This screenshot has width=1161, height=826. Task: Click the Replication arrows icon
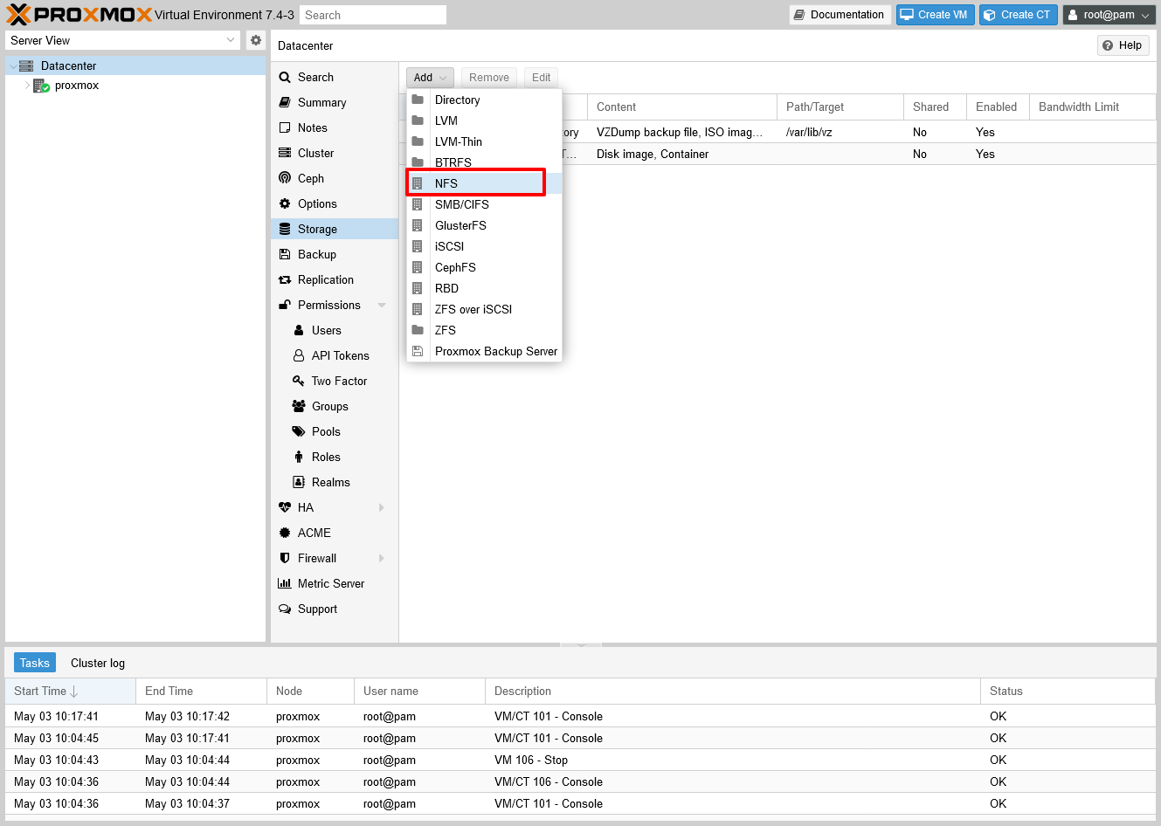tap(285, 279)
